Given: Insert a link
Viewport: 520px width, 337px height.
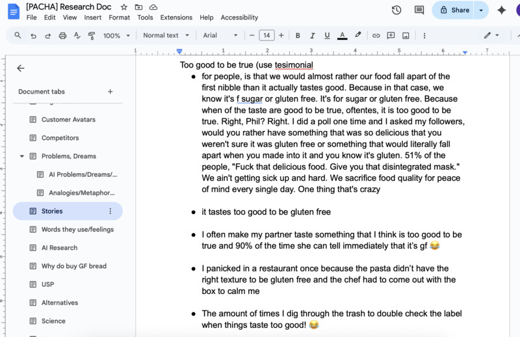Looking at the screenshot, I should [x=376, y=36].
